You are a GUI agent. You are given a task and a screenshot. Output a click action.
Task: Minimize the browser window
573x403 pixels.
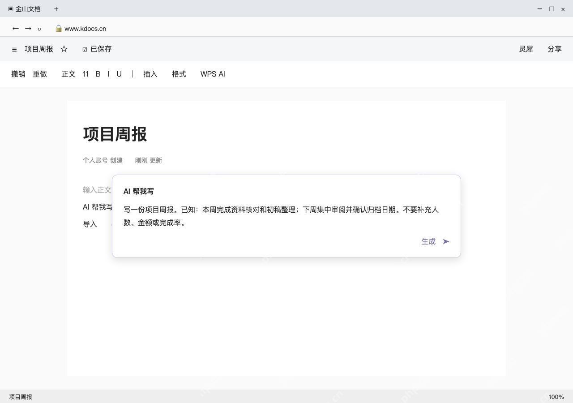tap(540, 9)
